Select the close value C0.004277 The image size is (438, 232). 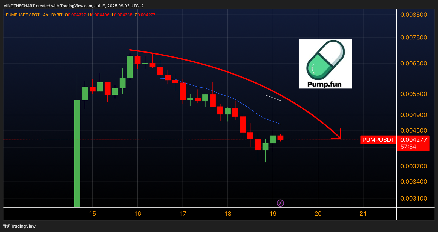145,15
